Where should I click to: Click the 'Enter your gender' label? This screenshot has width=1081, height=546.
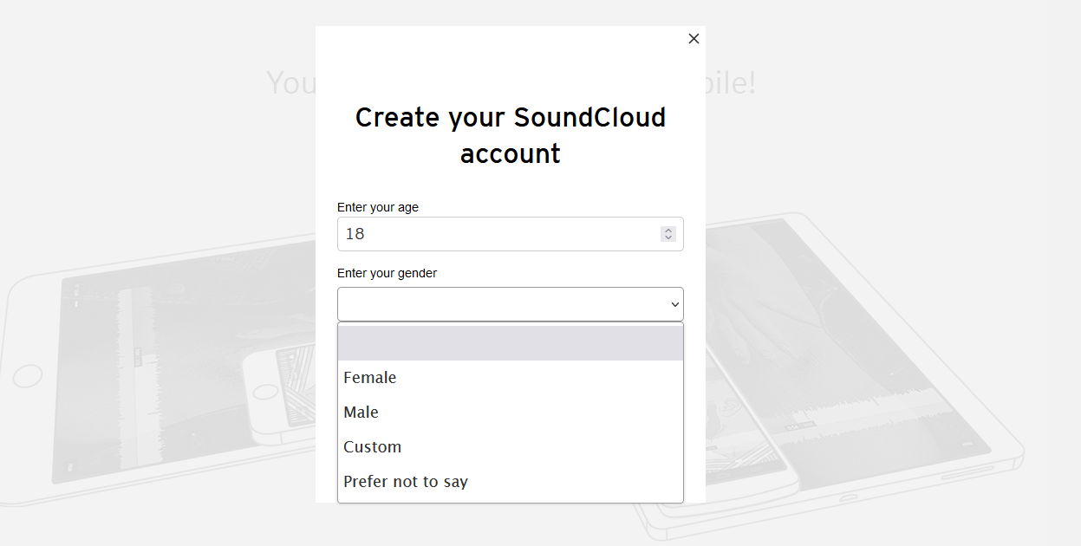(387, 273)
